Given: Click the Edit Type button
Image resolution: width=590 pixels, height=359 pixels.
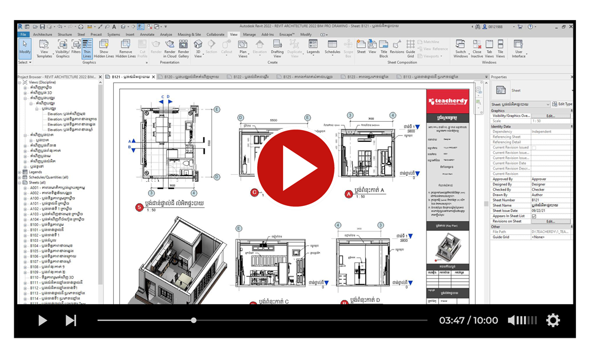Looking at the screenshot, I should 562,104.
